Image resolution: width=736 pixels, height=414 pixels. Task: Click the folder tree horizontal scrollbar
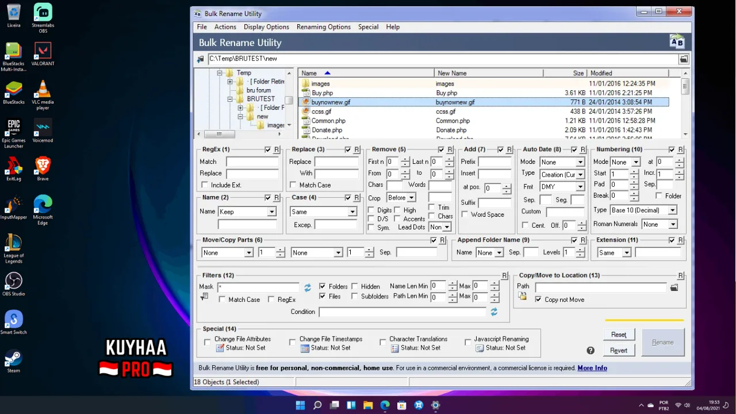coord(240,134)
